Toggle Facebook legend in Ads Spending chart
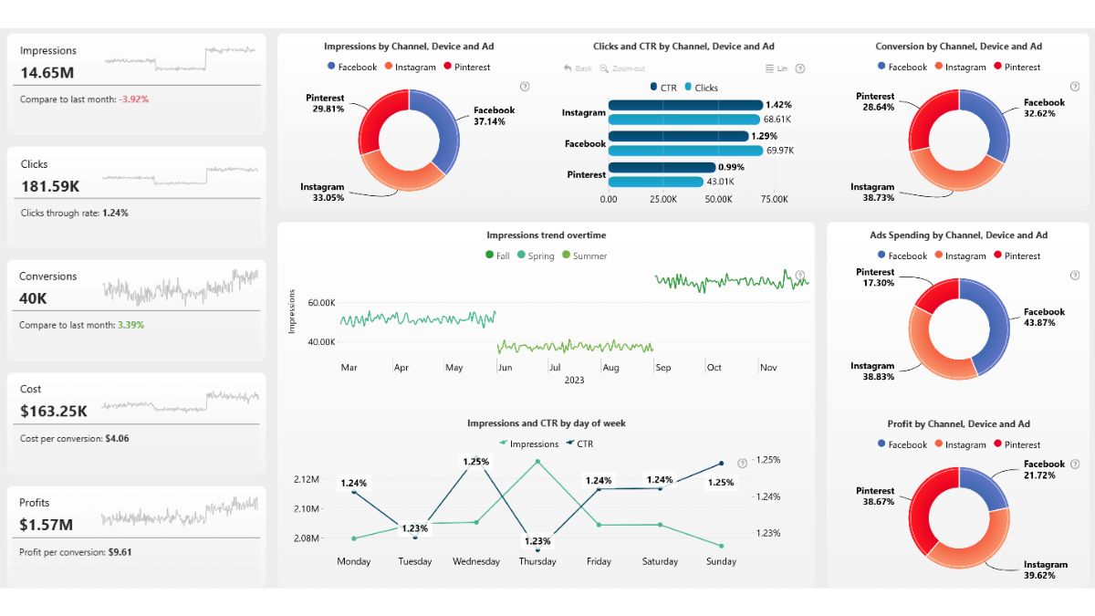Viewport: 1095px width, 616px height. (x=902, y=256)
